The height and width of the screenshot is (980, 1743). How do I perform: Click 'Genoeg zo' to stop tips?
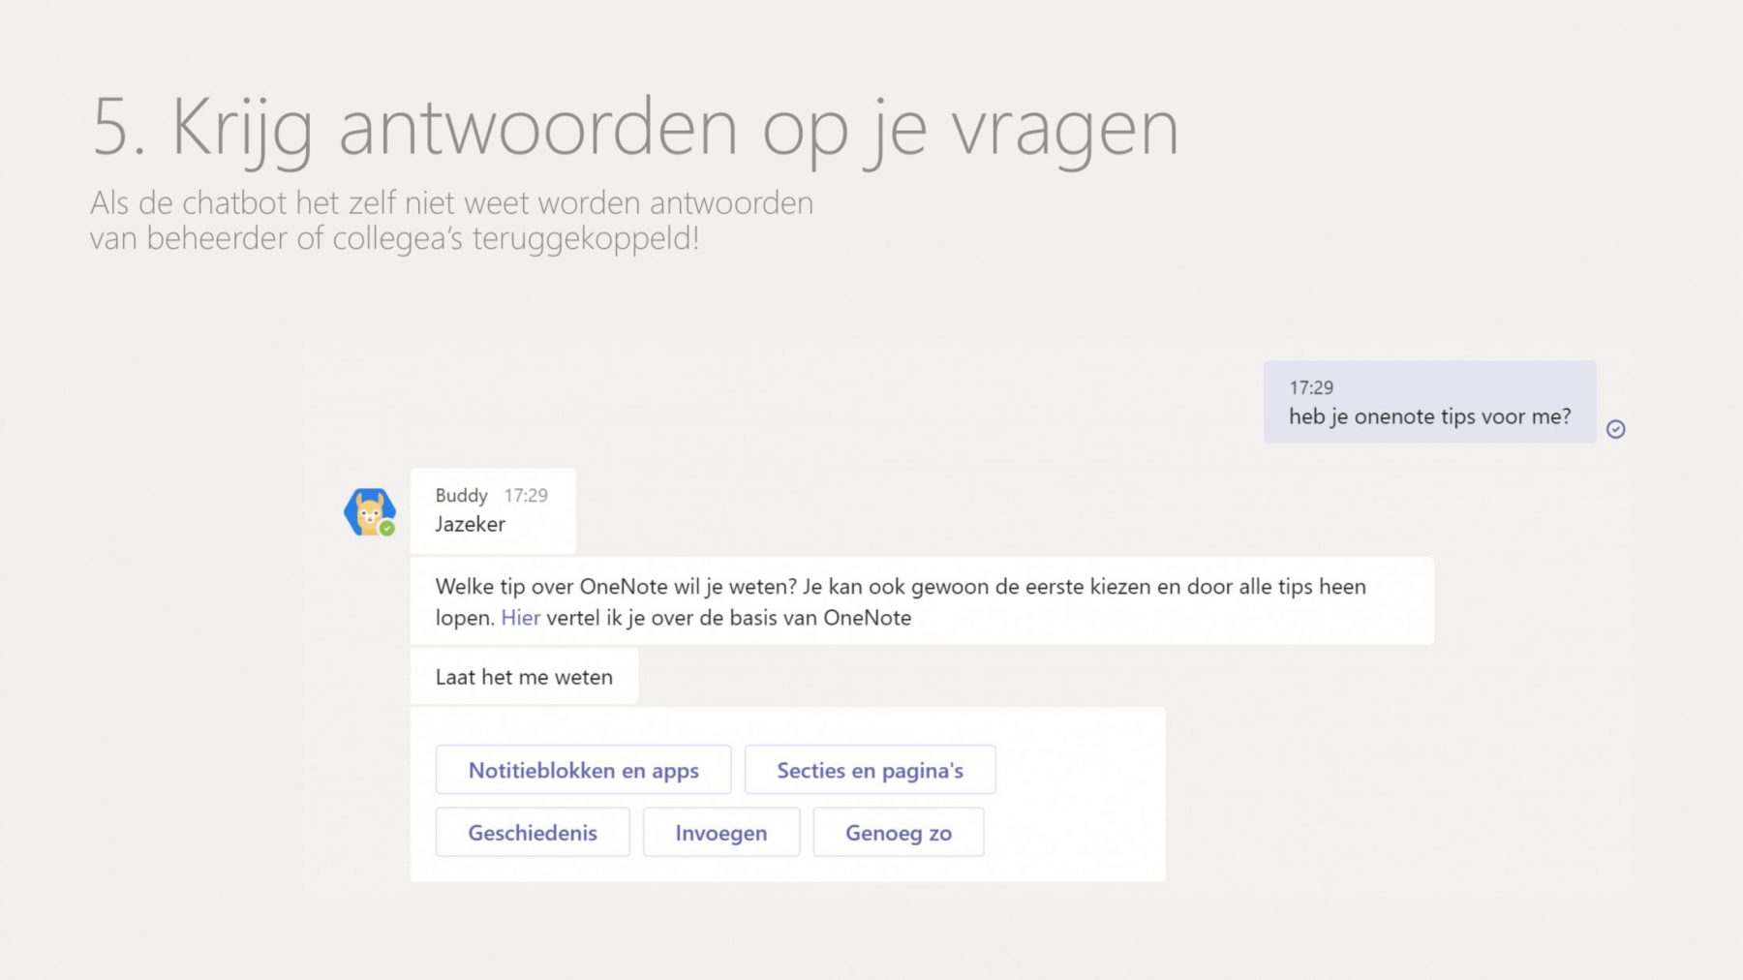(899, 832)
